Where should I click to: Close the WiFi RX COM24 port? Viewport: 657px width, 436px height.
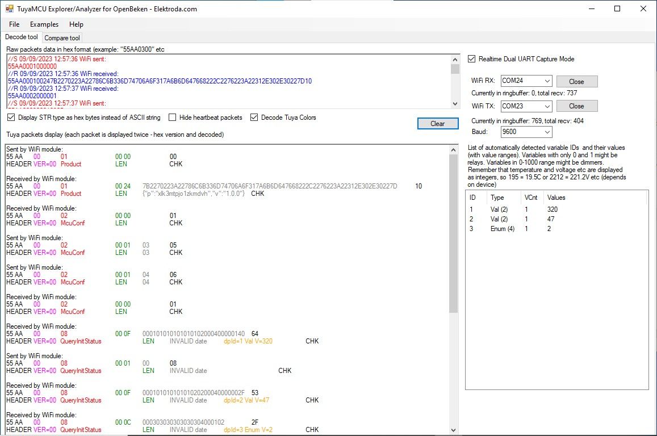pos(576,82)
